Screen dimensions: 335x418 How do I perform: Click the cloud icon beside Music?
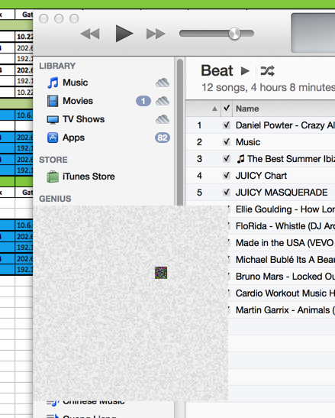[163, 83]
